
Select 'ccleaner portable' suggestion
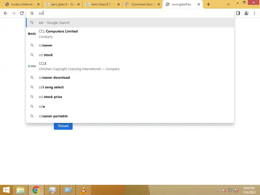coord(130,116)
